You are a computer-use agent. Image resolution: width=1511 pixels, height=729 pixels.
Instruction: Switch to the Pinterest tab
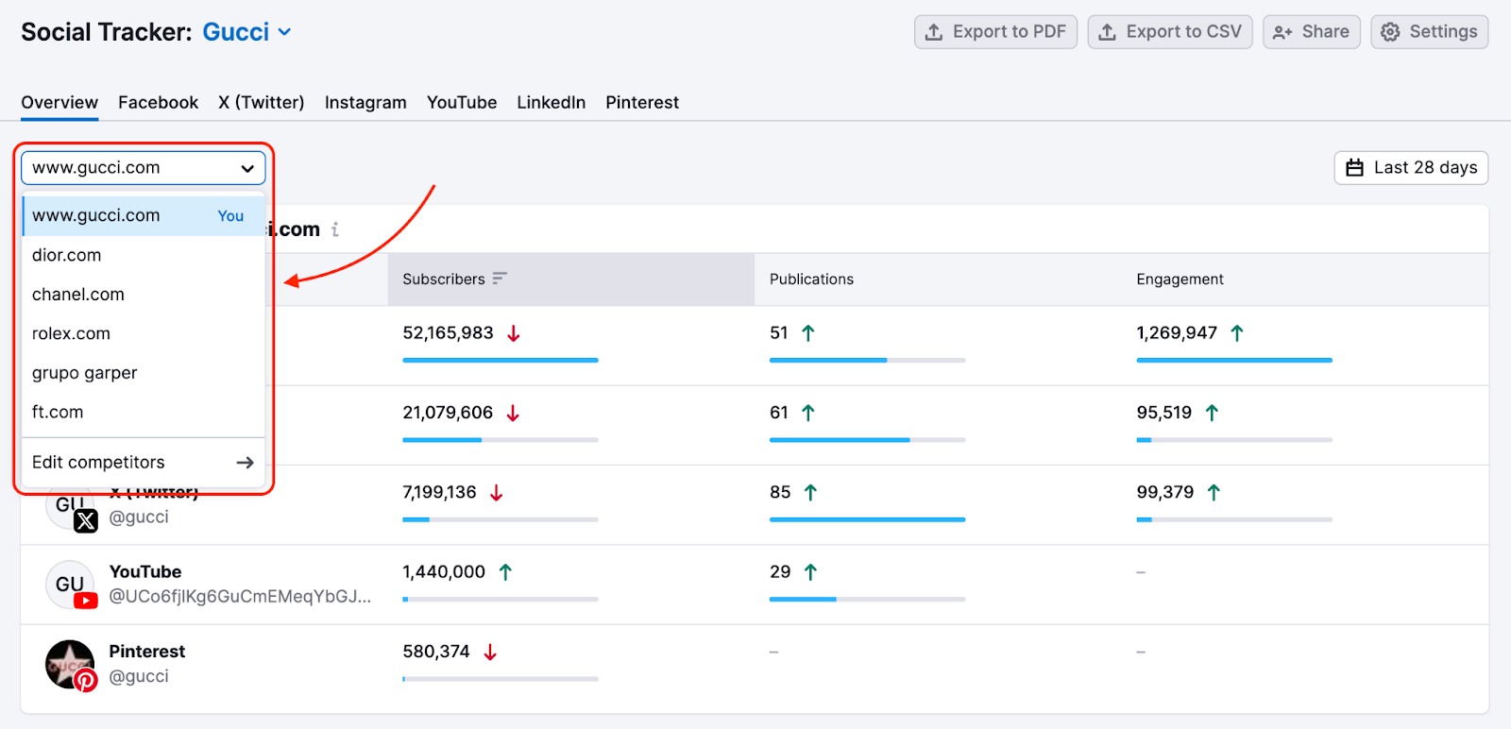[642, 102]
